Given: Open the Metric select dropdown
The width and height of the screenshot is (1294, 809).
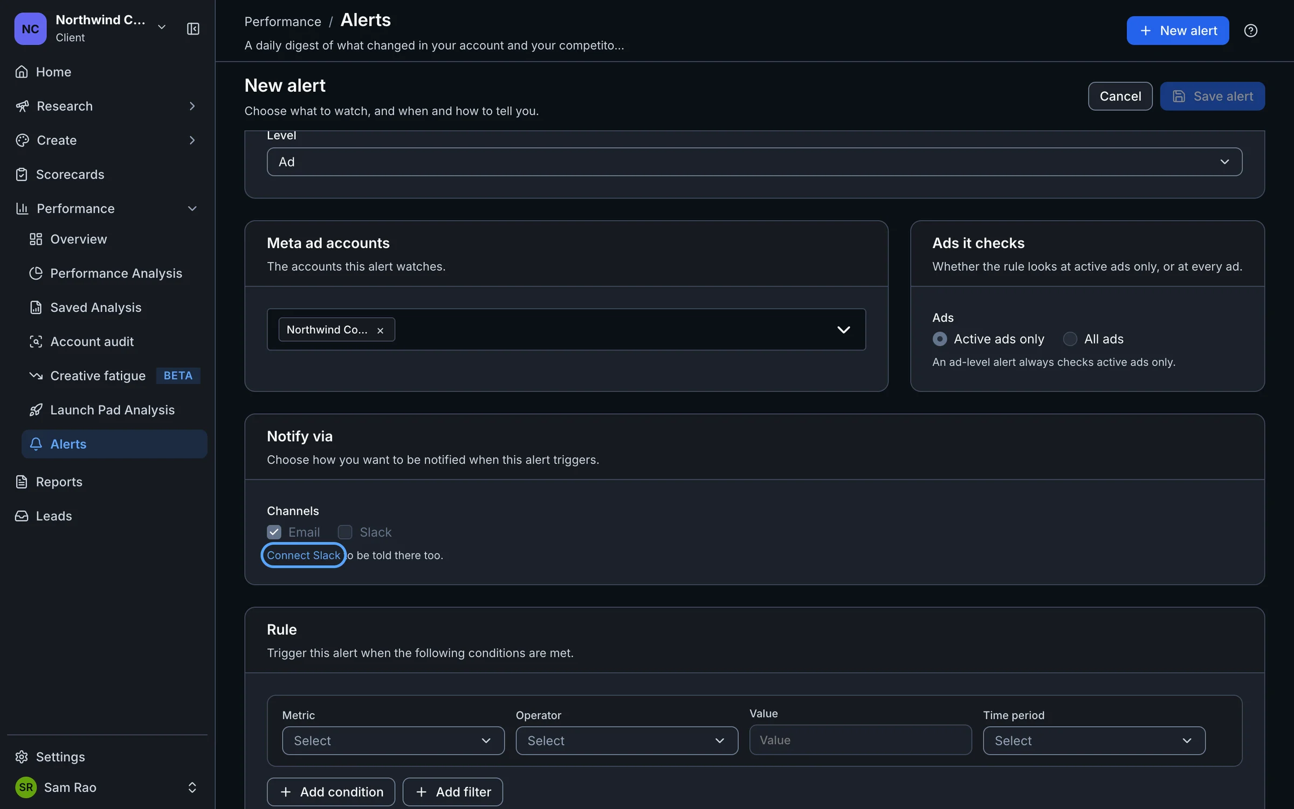Looking at the screenshot, I should [393, 741].
